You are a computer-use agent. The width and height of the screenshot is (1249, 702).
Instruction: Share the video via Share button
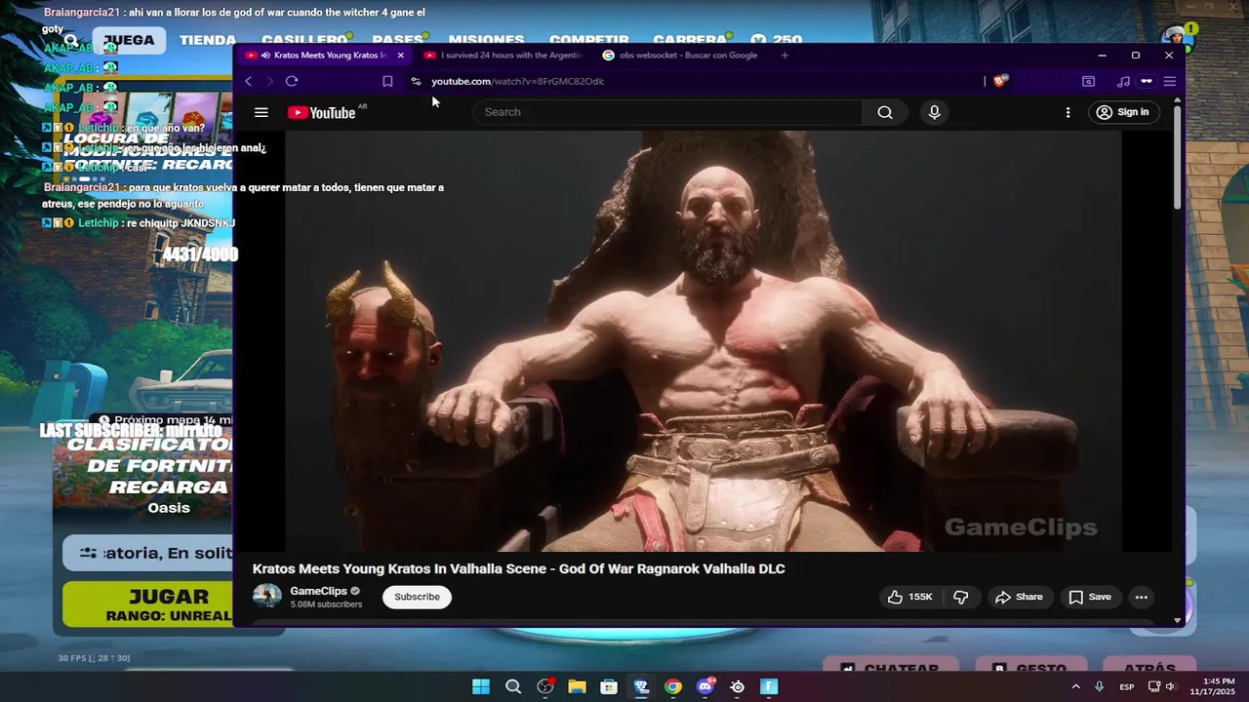(1019, 597)
